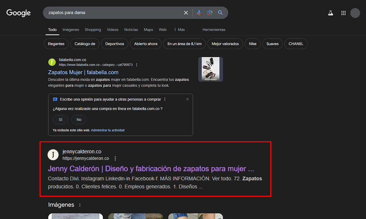Viewport: 366px width, 219px height.
Task: Start voice search with the microphone icon
Action: [199, 13]
